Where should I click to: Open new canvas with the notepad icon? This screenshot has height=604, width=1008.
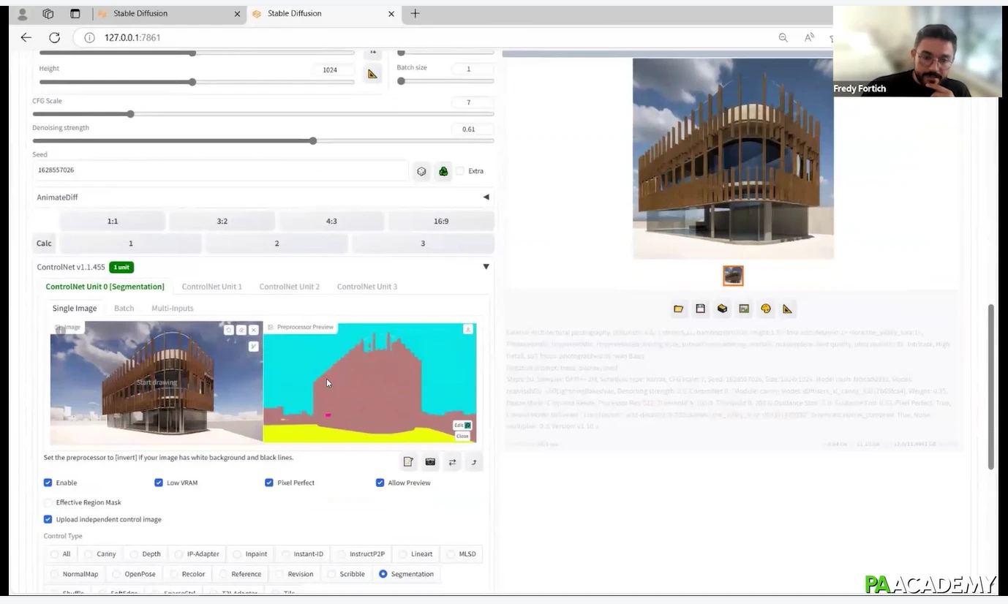click(408, 462)
